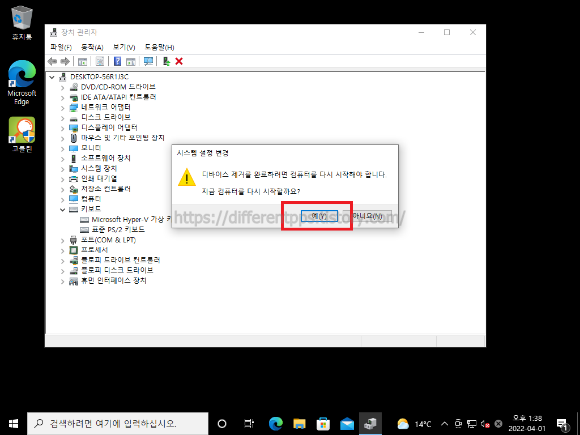Open the 파일(F) menu
The height and width of the screenshot is (435, 580).
tap(61, 48)
